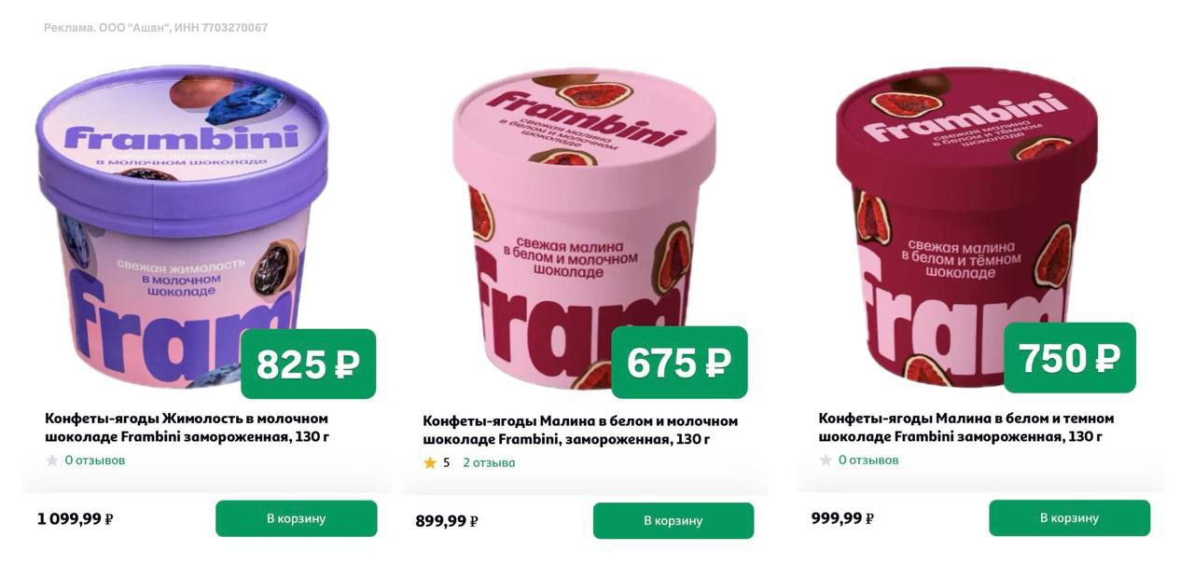Click the gray star under Жимолость product
Viewport: 1194px width, 564px height.
point(52,461)
